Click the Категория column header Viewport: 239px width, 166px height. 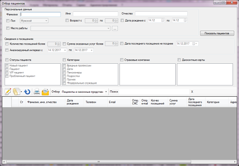217,102
